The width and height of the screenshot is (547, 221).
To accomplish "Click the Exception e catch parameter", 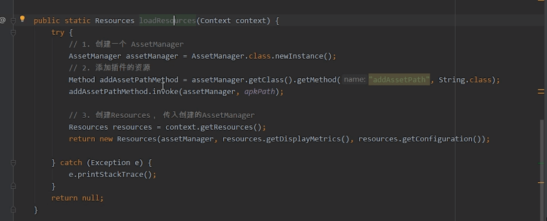I will coord(115,163).
